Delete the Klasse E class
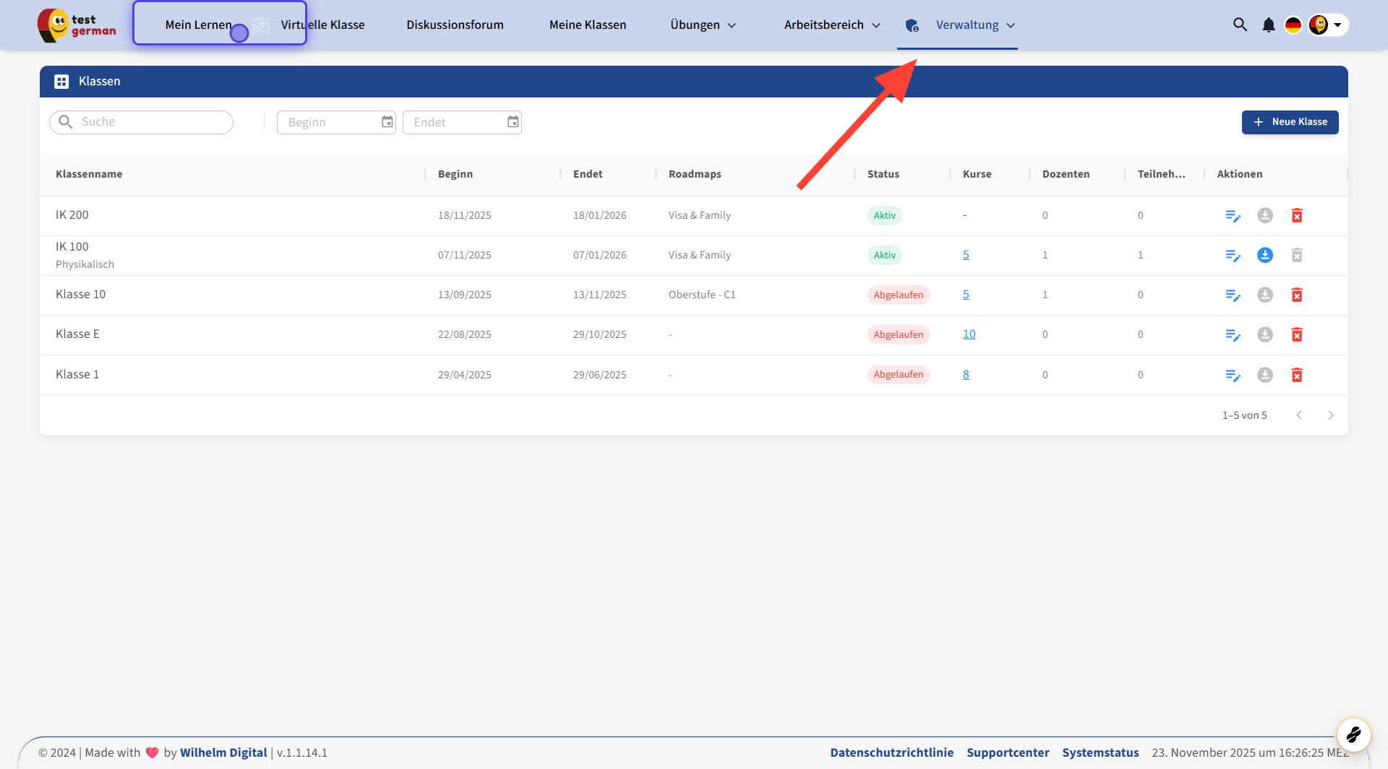Image resolution: width=1388 pixels, height=769 pixels. coord(1297,335)
